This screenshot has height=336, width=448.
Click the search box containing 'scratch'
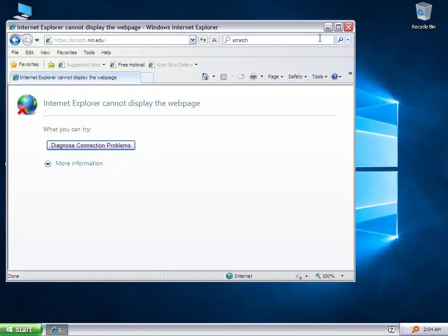point(278,40)
